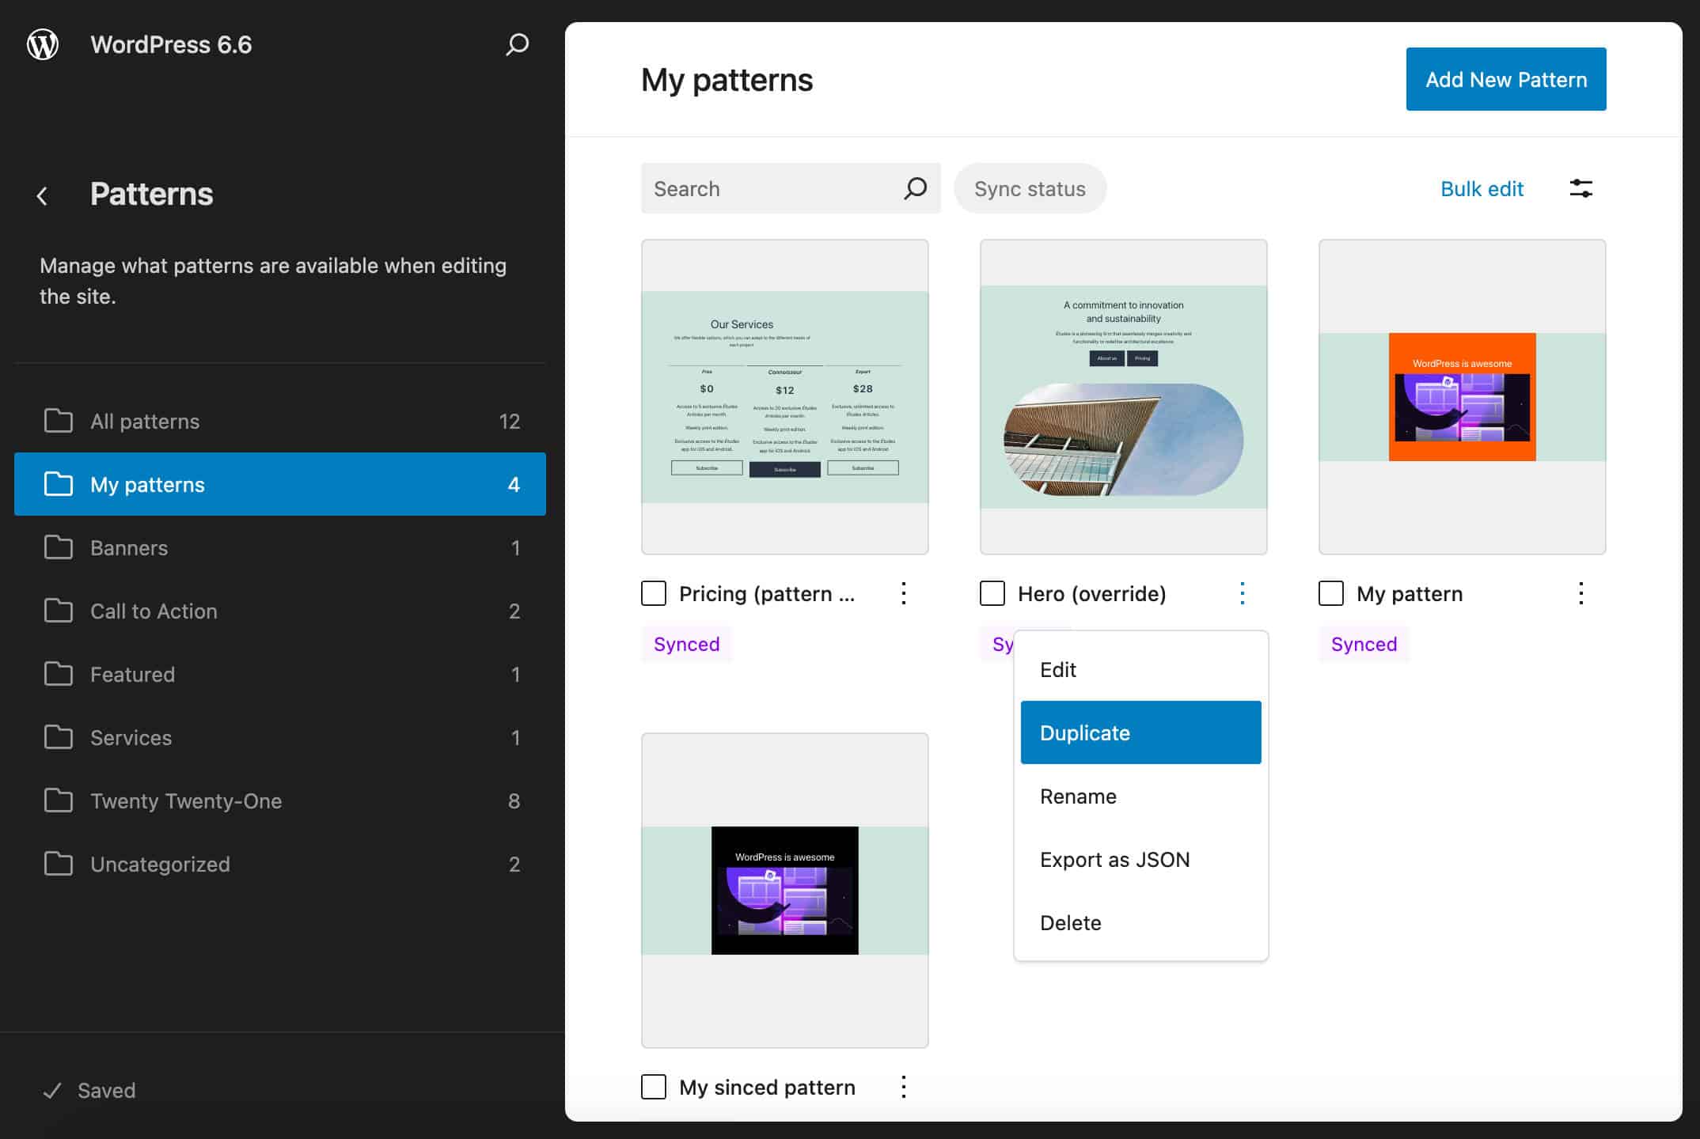Click the magnifier inside Search field
This screenshot has height=1139, width=1700.
pyautogui.click(x=915, y=188)
